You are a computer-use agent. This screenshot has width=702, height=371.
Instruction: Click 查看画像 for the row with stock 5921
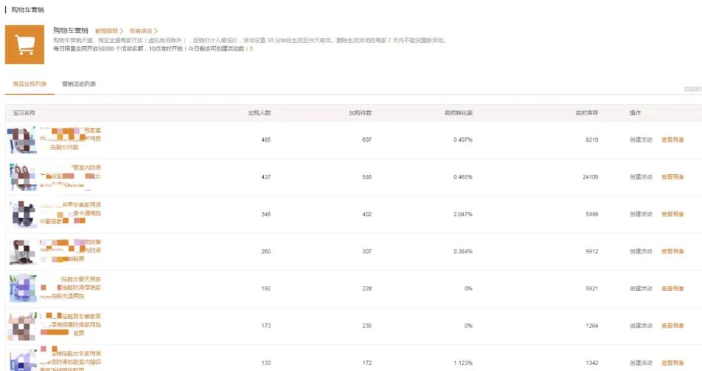tap(673, 288)
